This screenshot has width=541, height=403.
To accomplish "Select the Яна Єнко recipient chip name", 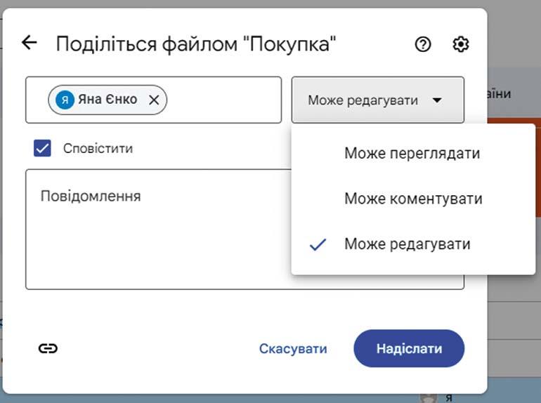I will (107, 100).
